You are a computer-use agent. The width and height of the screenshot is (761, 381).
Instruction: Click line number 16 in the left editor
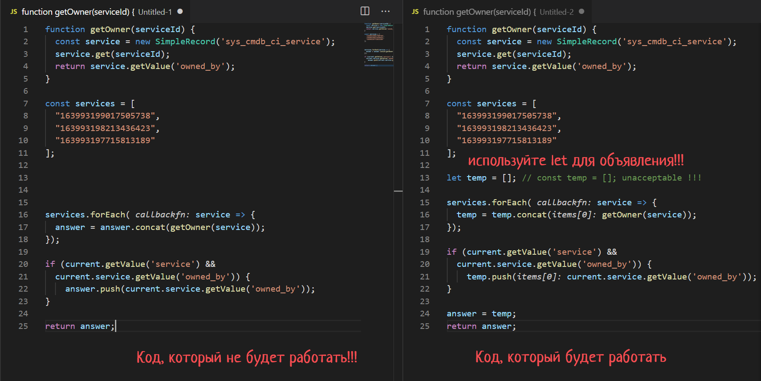(23, 215)
